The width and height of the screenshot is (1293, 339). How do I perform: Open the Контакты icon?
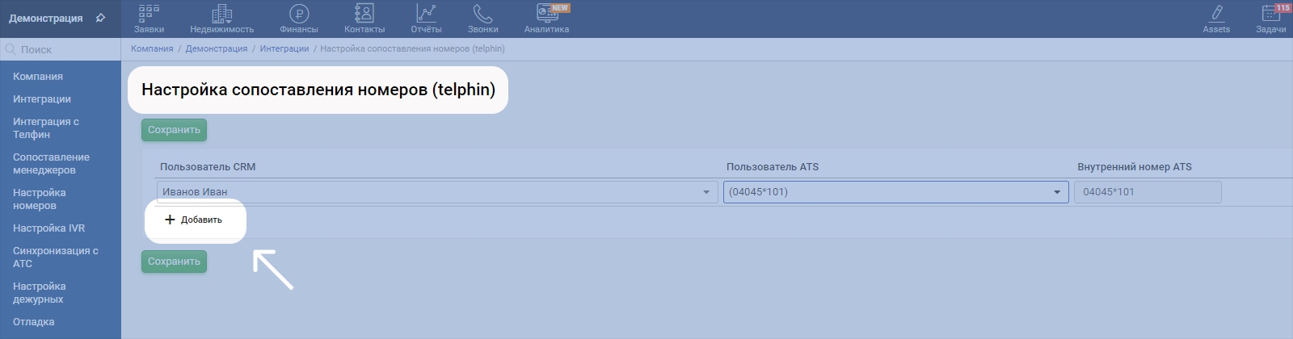click(364, 14)
